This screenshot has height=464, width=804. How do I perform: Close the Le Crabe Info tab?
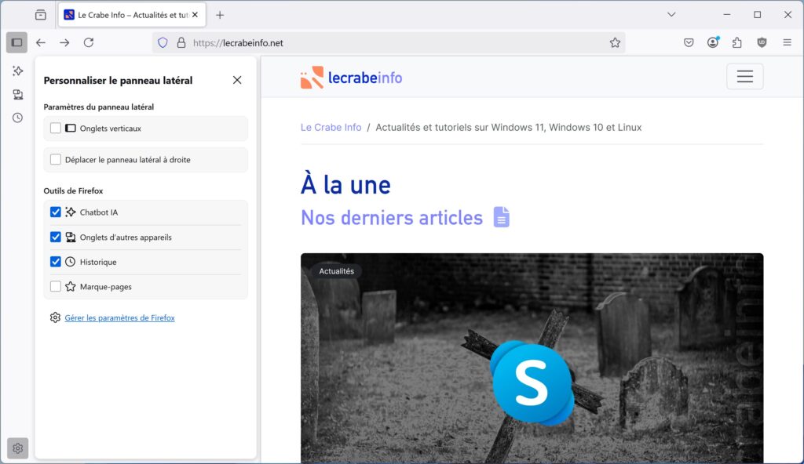[x=195, y=15]
